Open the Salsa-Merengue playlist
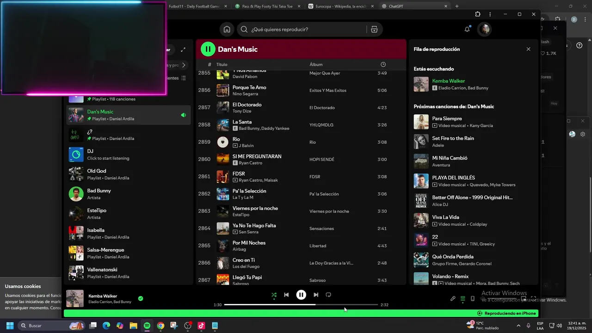Screen dimensions: 592x333 click(129, 253)
